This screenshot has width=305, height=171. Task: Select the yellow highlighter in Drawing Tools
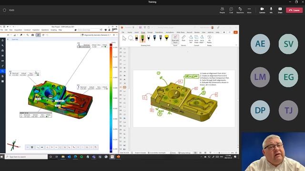[x=166, y=38]
